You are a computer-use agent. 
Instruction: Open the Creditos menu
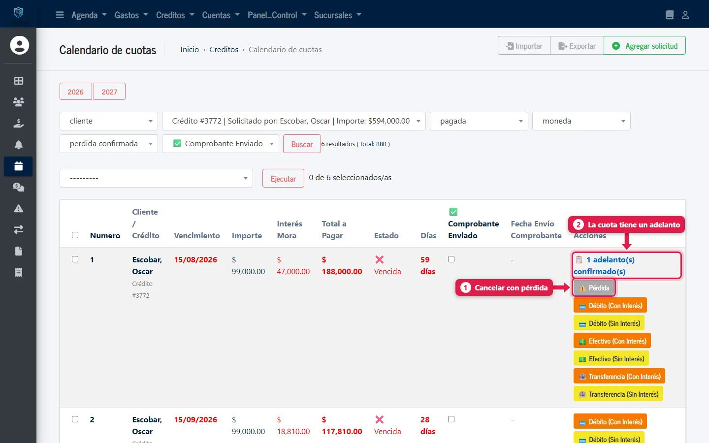[175, 15]
